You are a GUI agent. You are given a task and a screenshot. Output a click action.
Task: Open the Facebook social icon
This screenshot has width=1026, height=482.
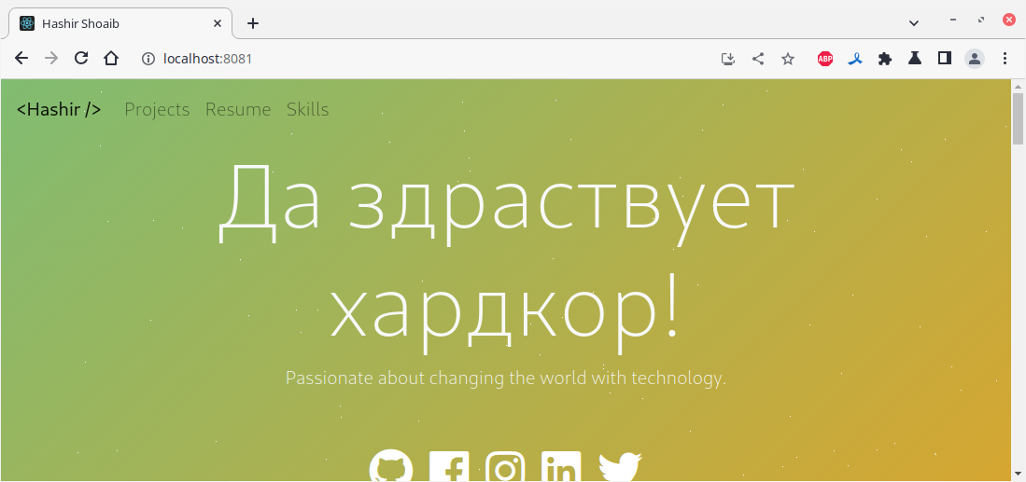click(x=449, y=466)
